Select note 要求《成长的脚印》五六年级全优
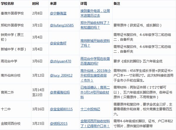This screenshot has height=130, width=176. [x=138, y=61]
